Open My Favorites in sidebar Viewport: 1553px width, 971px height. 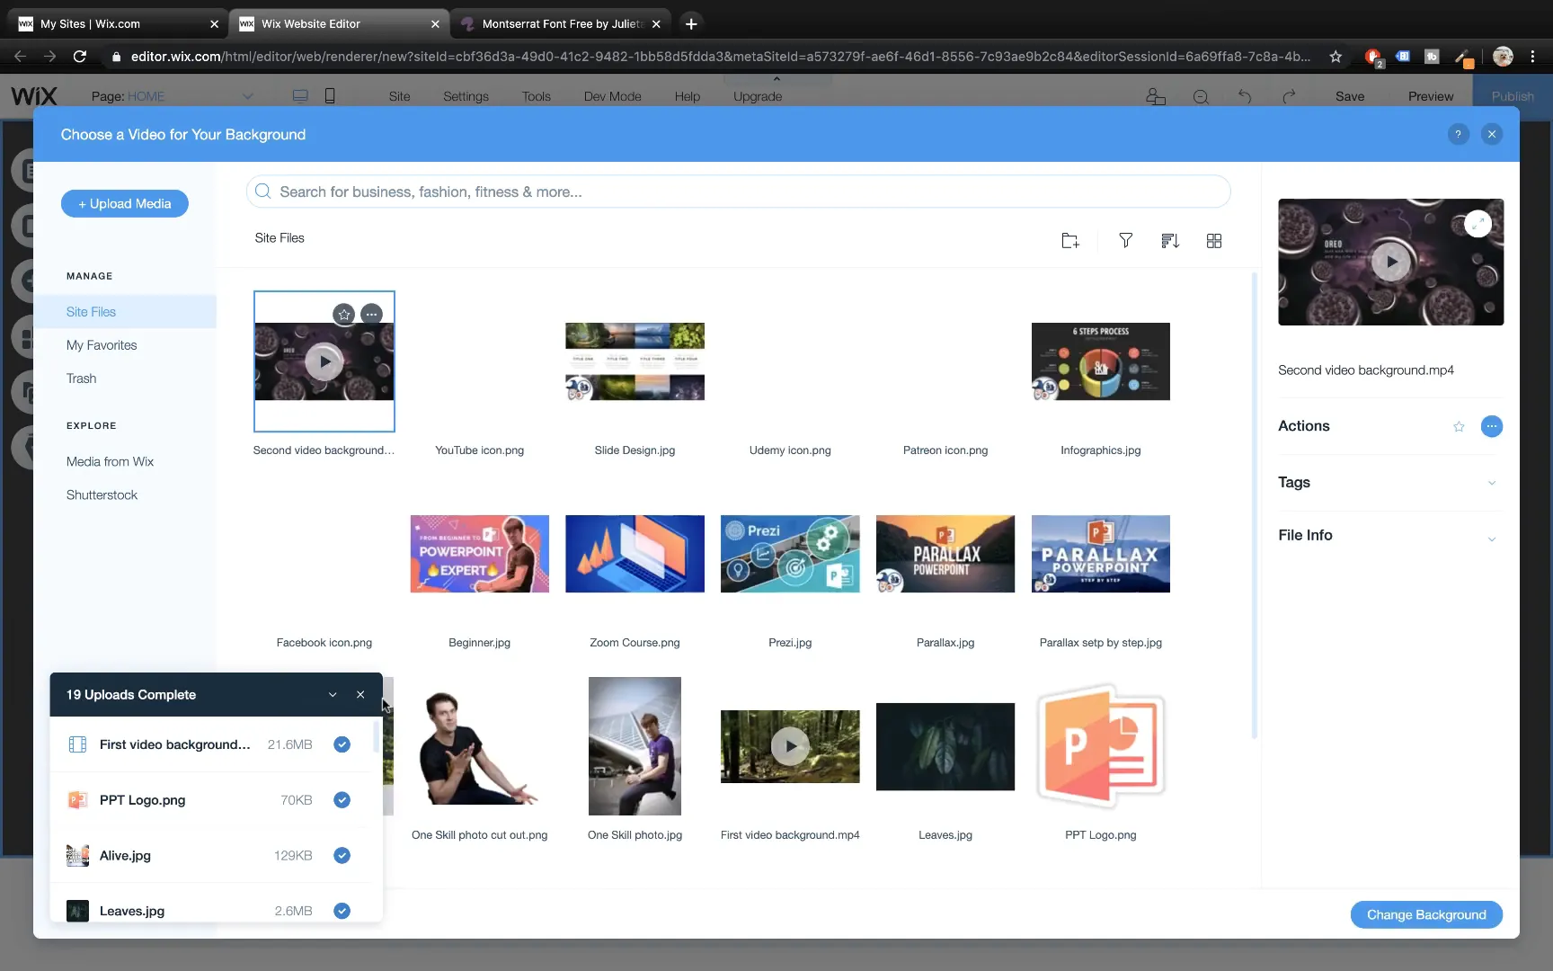[x=102, y=345]
